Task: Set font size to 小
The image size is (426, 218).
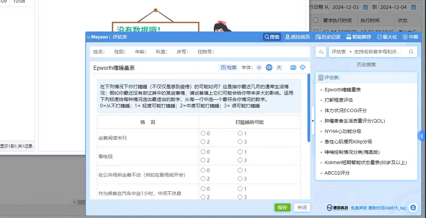Action: pos(259,68)
